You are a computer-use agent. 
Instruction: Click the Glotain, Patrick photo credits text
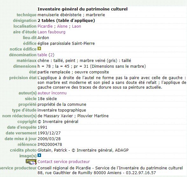(52, 150)
